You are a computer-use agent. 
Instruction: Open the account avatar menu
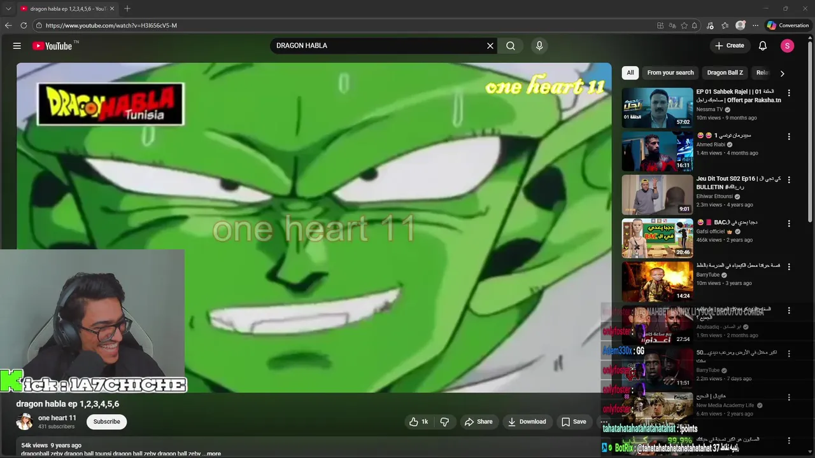[788, 46]
